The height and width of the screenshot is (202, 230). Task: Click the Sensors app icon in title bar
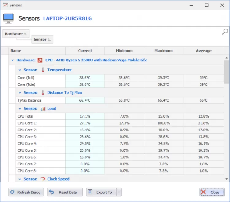(x=5, y=5)
